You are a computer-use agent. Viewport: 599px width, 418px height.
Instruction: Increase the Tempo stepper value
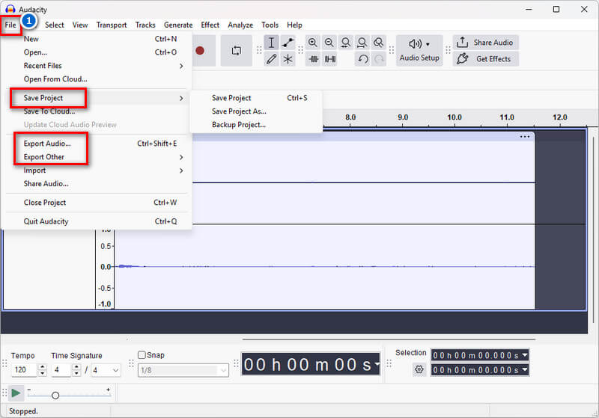pyautogui.click(x=43, y=367)
